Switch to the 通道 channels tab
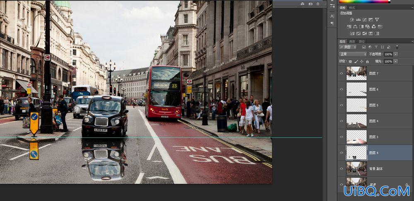 (352, 41)
